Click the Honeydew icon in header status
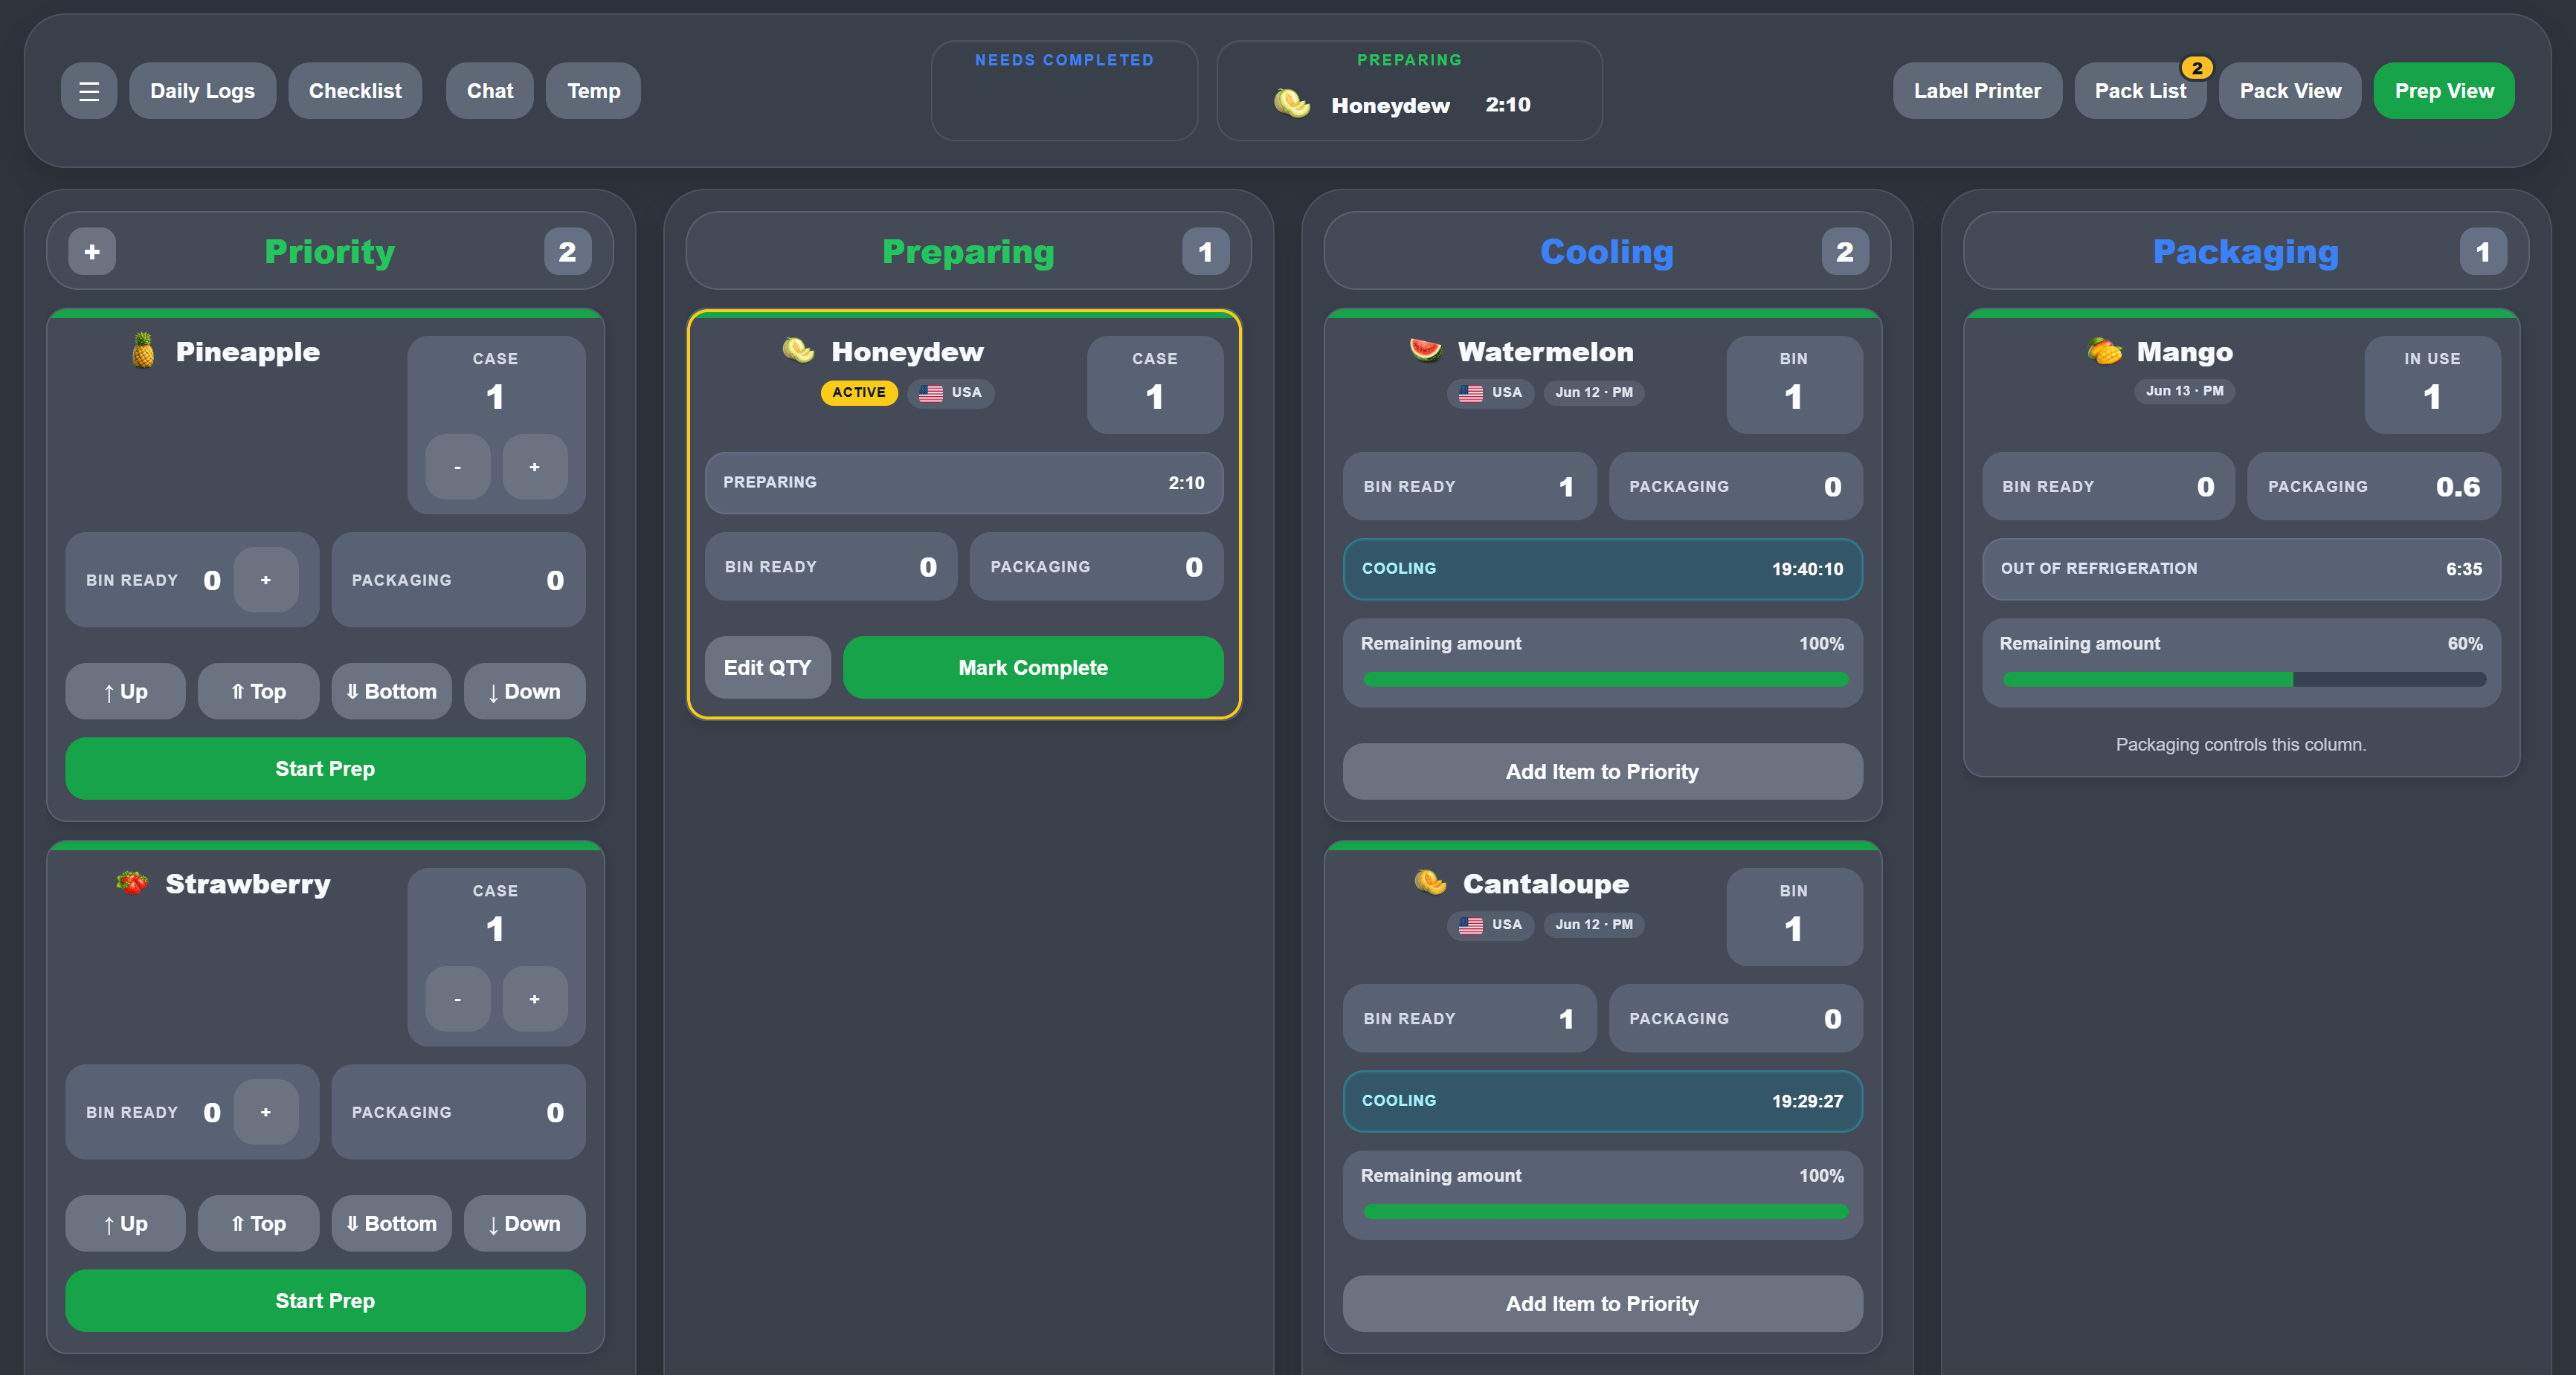Viewport: 2576px width, 1375px height. pos(1291,104)
